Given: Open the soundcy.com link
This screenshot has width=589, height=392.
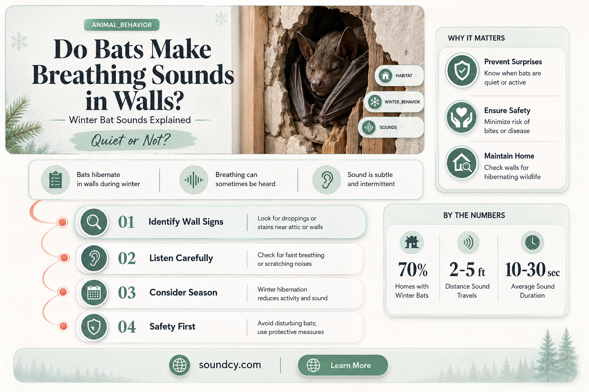Looking at the screenshot, I should [230, 365].
